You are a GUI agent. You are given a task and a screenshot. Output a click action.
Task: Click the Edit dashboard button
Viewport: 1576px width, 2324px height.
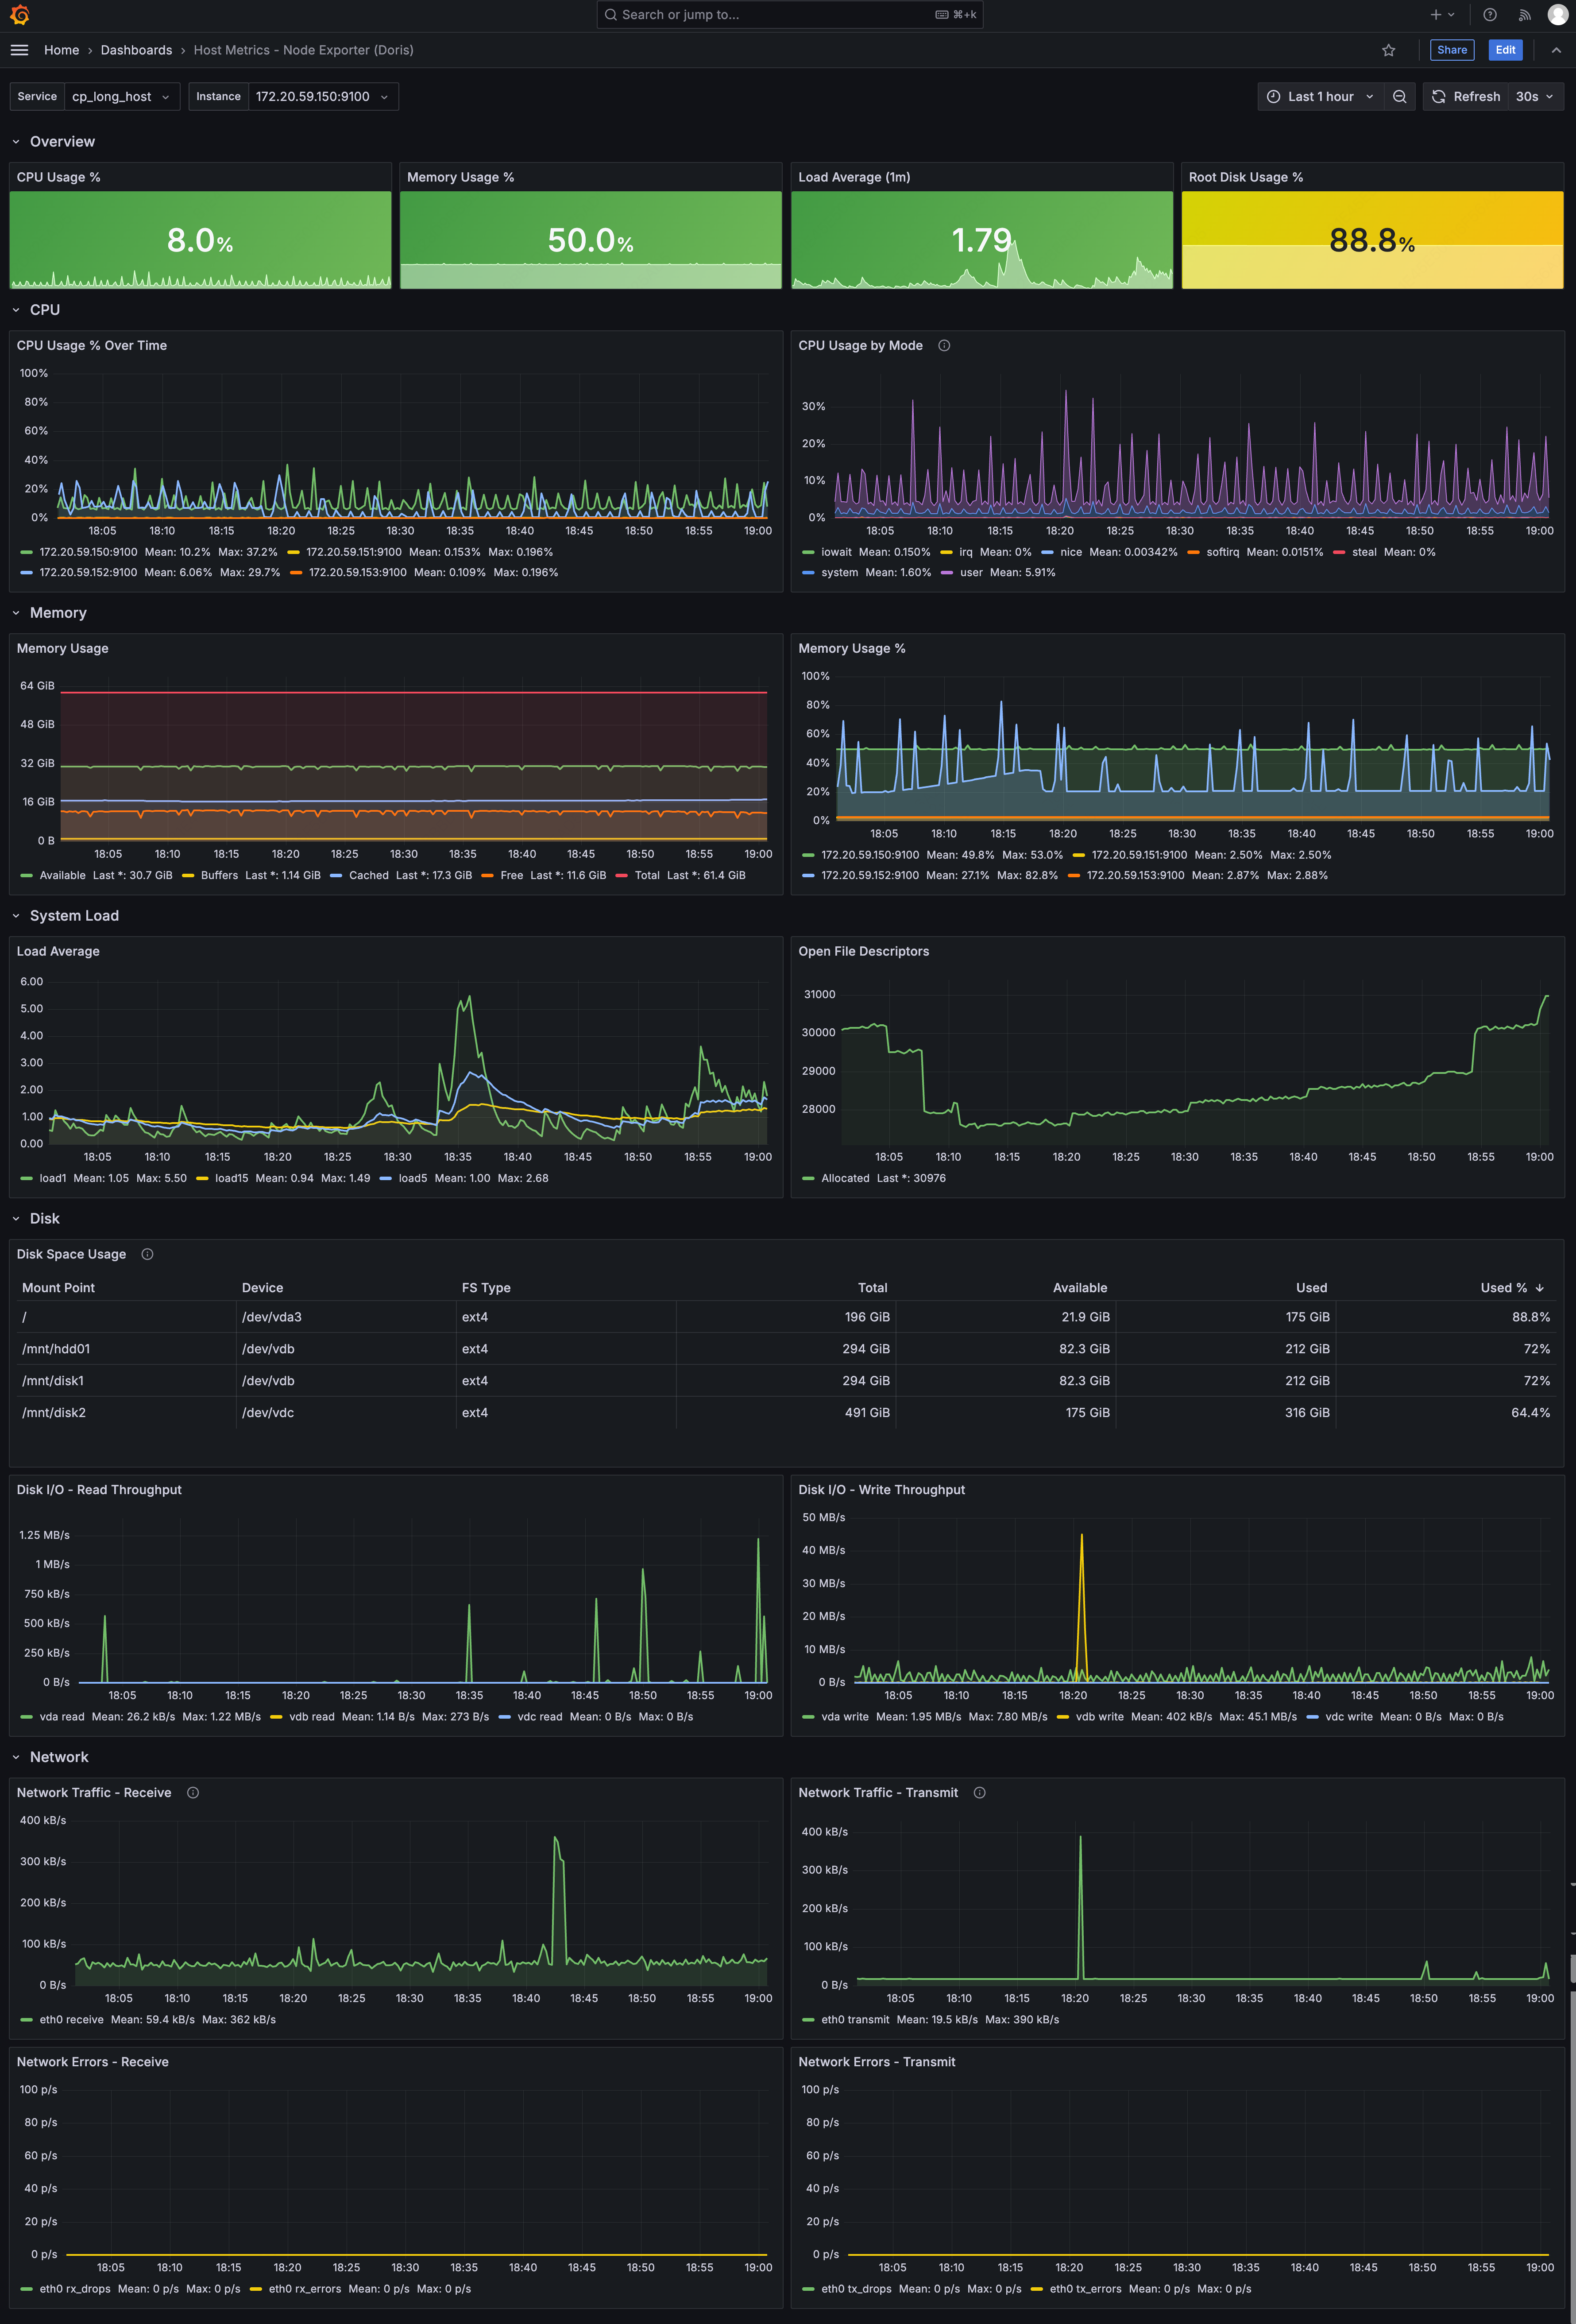coord(1505,50)
